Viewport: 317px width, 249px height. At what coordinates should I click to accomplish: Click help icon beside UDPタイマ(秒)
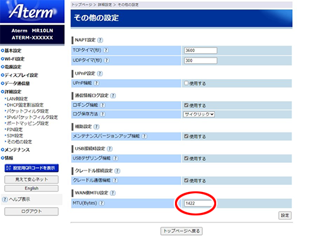coord(107,60)
